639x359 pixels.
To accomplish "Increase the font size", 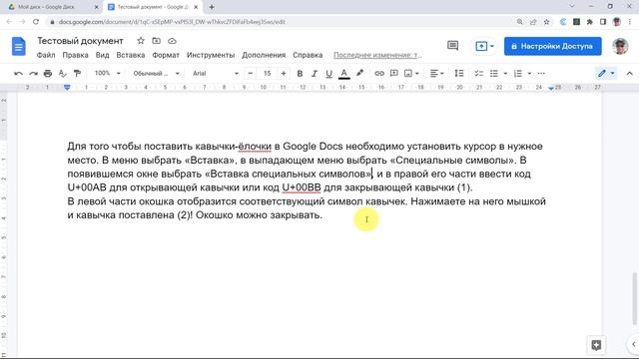I will click(x=284, y=73).
